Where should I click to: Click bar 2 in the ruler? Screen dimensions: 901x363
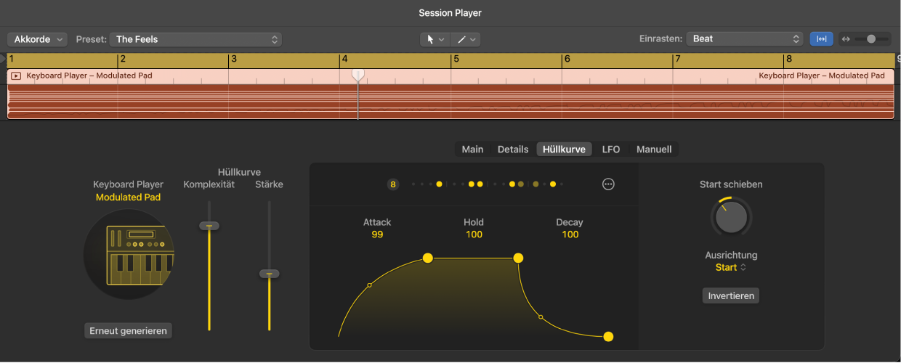pos(123,60)
